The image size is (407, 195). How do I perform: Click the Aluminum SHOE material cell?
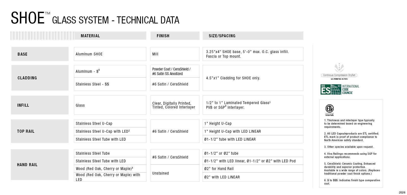tap(89, 54)
